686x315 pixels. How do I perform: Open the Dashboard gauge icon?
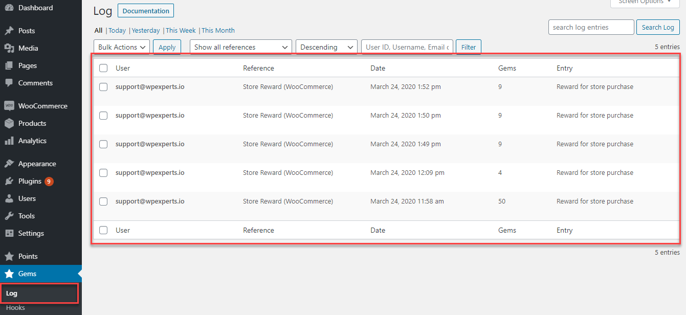pyautogui.click(x=9, y=8)
